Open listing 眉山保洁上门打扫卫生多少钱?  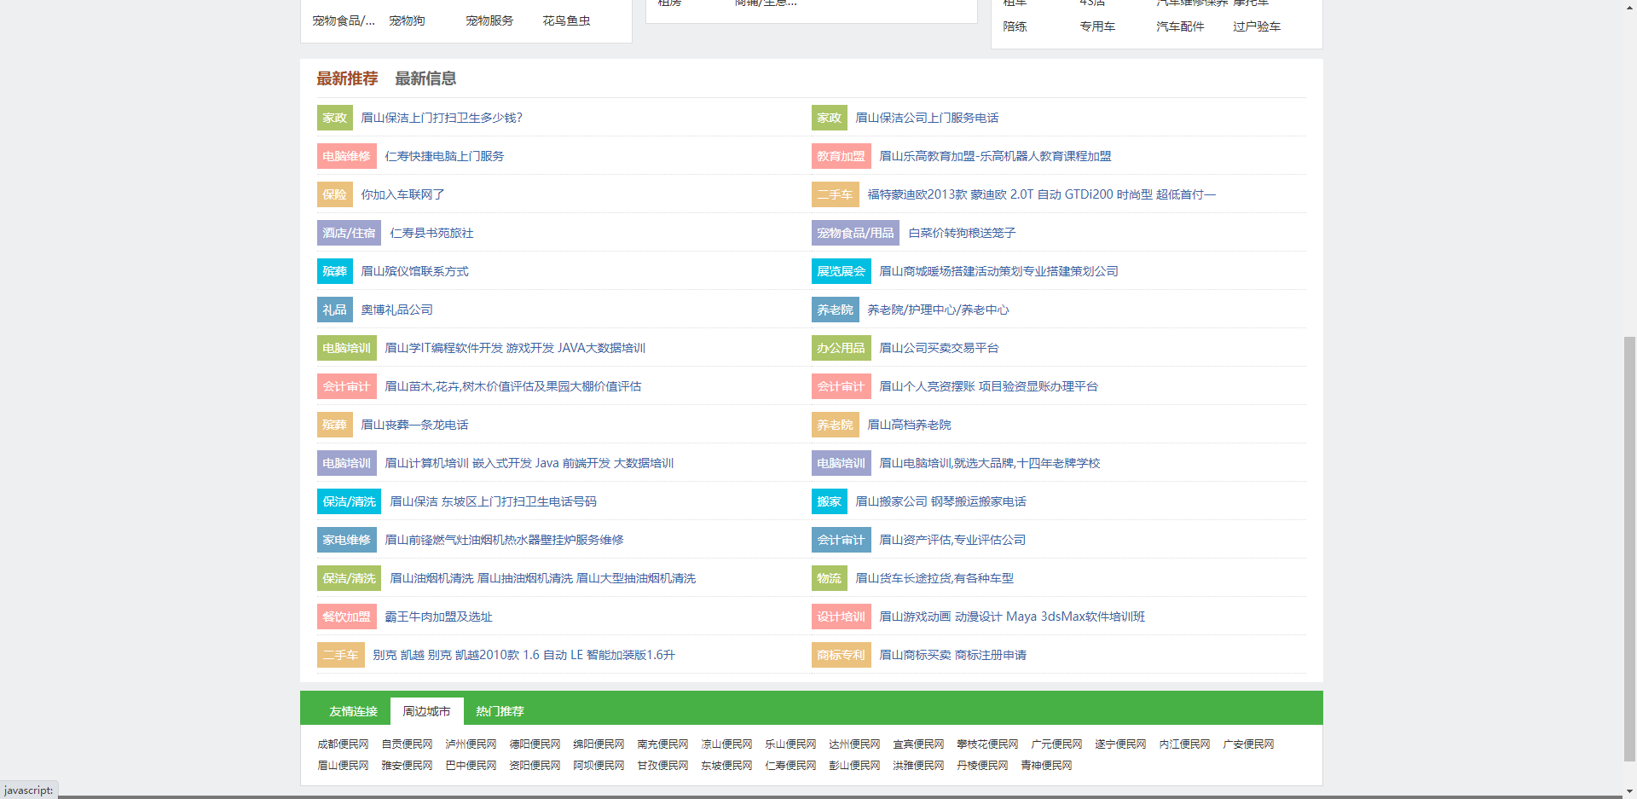pos(442,118)
